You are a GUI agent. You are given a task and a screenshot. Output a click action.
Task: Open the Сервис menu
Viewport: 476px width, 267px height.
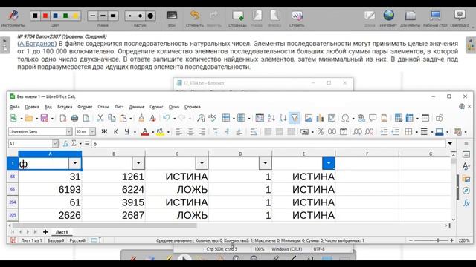click(156, 107)
